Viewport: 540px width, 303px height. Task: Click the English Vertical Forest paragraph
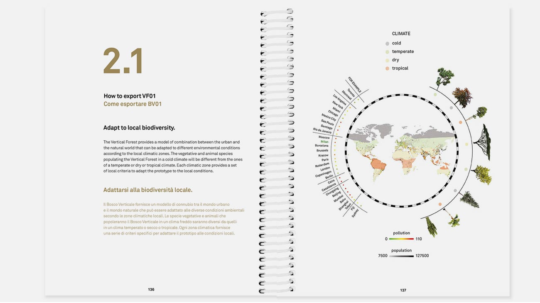click(x=173, y=156)
